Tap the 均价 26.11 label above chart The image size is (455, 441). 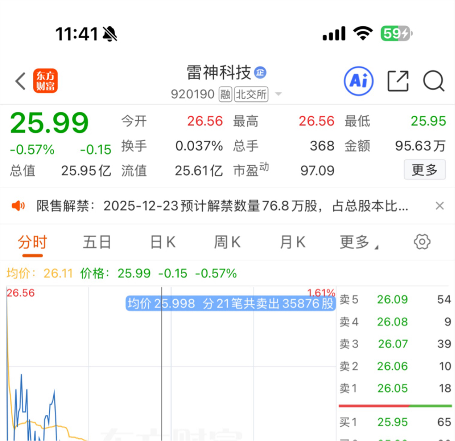pos(40,274)
